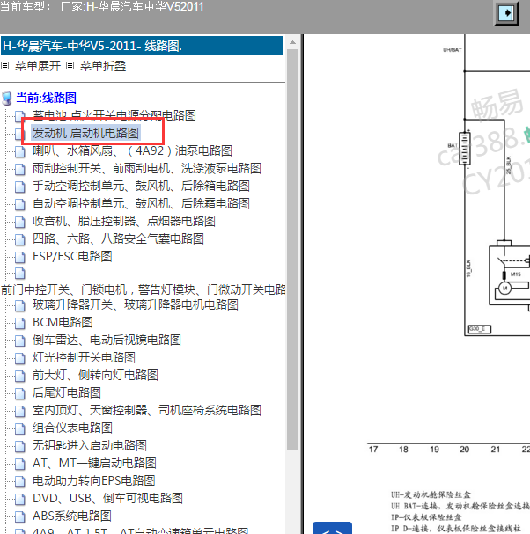Open 倒车雷达、电动后视镜电路图

(x=107, y=340)
